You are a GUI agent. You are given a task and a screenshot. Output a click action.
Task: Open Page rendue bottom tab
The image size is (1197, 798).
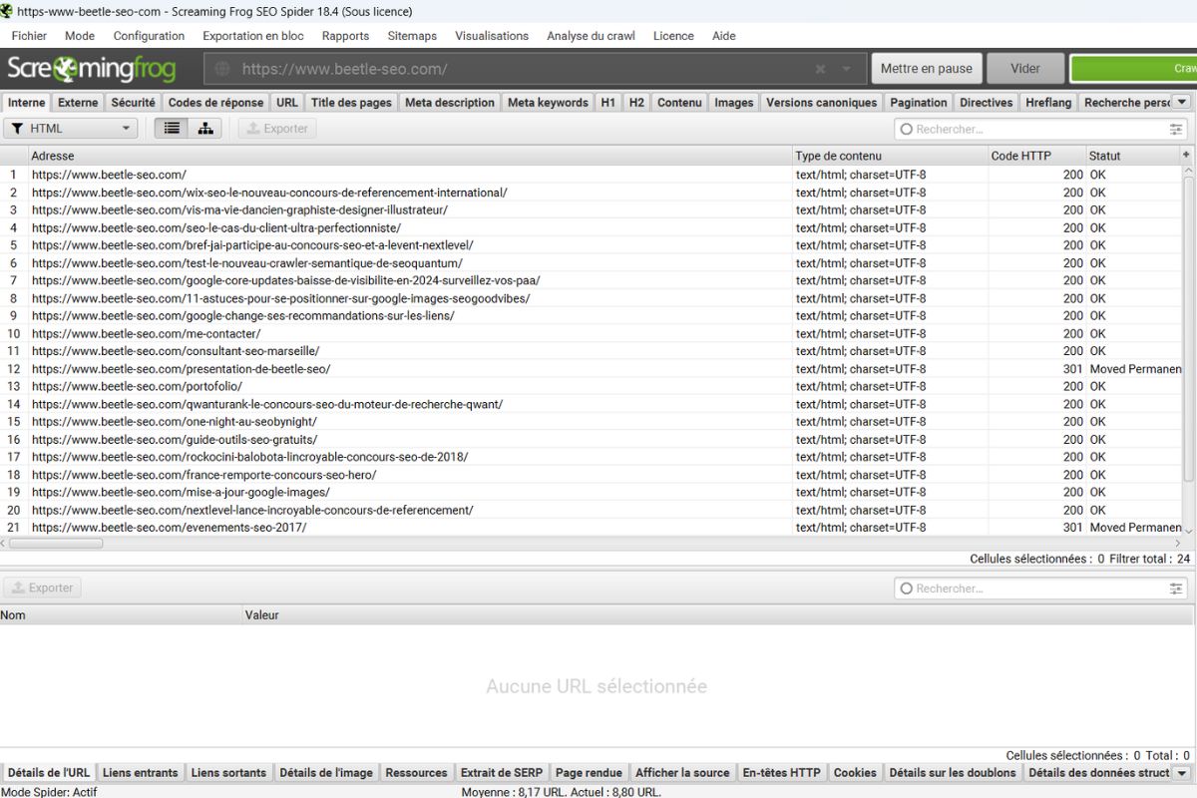(589, 772)
